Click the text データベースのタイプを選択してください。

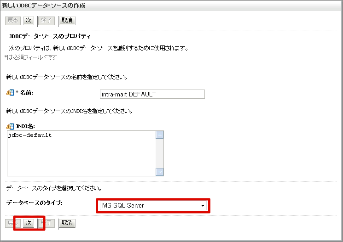pos(54,188)
